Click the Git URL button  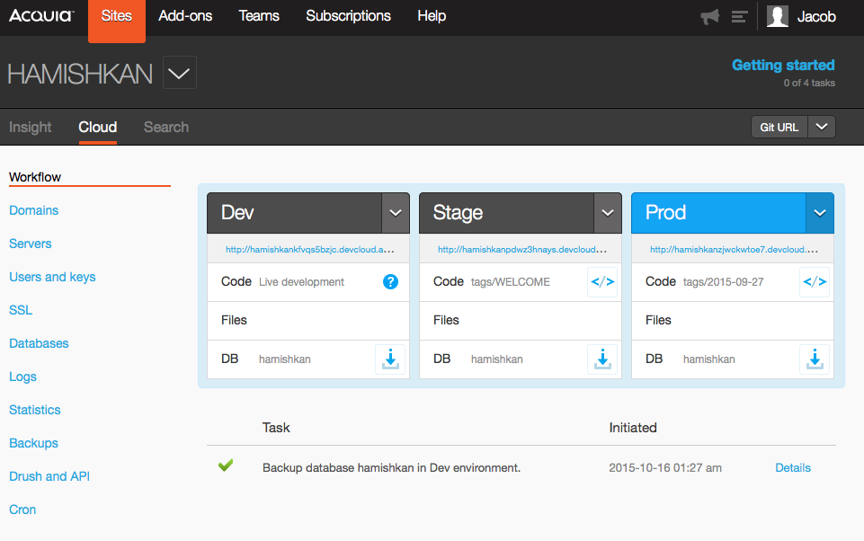tap(779, 127)
